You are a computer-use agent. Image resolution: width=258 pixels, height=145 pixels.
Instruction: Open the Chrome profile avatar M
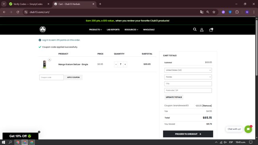[x=247, y=12]
